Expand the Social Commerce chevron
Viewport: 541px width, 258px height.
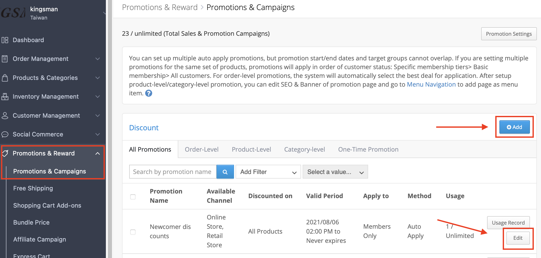click(98, 134)
